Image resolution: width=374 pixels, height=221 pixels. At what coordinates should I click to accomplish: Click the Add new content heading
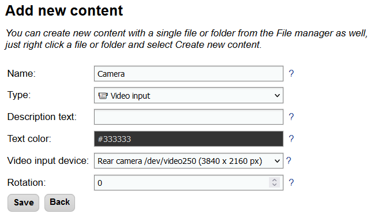coord(64,10)
